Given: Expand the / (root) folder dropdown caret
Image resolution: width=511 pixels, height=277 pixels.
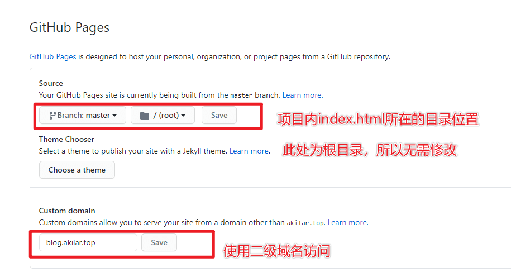Looking at the screenshot, I should click(x=183, y=116).
